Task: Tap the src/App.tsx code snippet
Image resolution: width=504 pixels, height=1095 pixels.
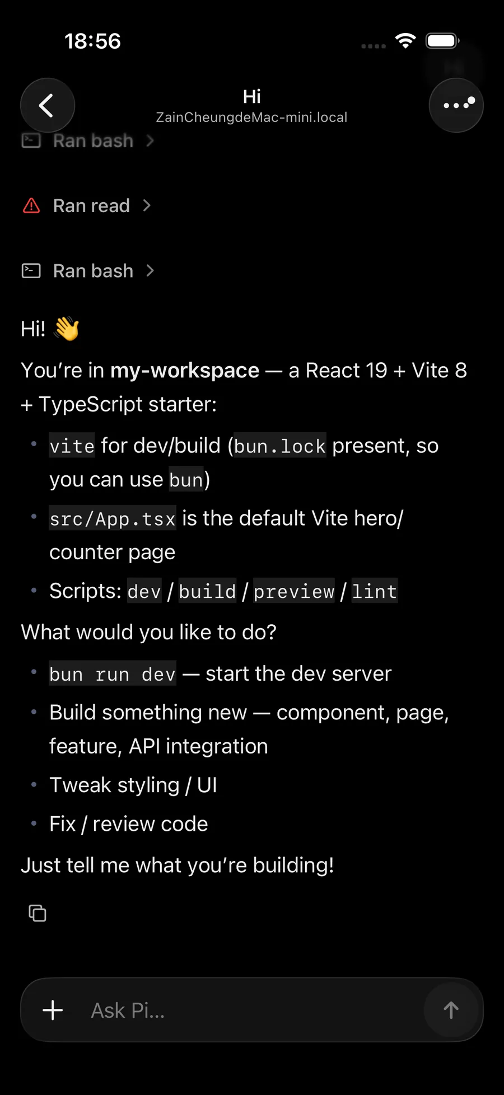Action: [x=113, y=518]
